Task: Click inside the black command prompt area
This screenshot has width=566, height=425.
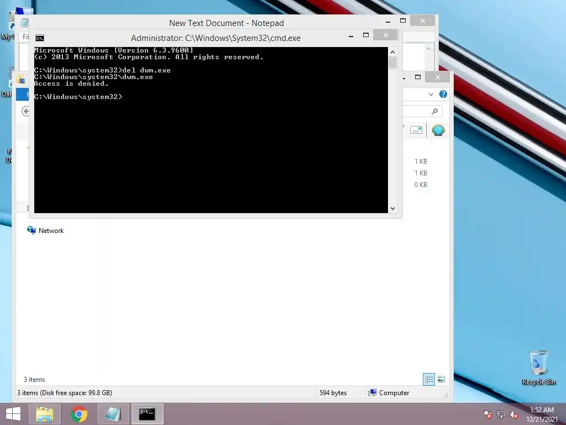Action: click(x=211, y=130)
